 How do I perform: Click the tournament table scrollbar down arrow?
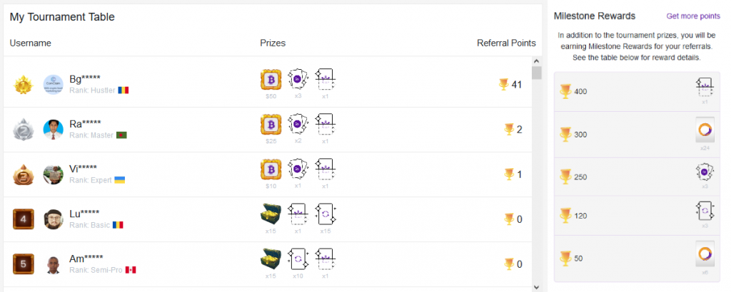(536, 287)
